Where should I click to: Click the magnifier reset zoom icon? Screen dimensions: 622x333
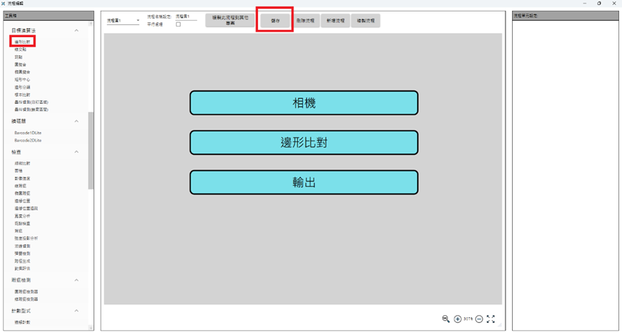(446, 319)
